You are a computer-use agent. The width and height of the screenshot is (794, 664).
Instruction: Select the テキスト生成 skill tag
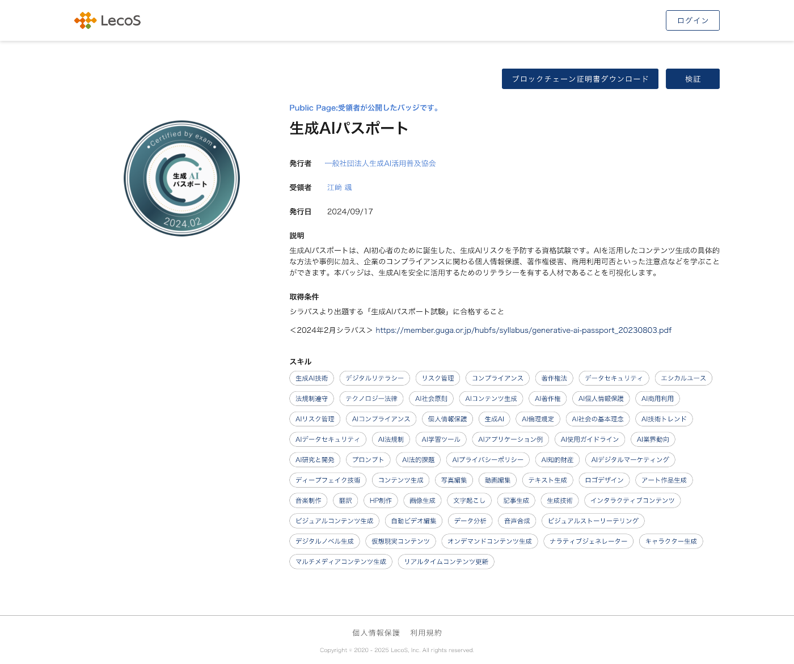[548, 480]
